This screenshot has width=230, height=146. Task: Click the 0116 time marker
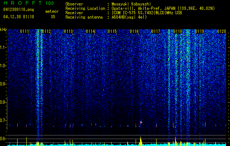134,31
